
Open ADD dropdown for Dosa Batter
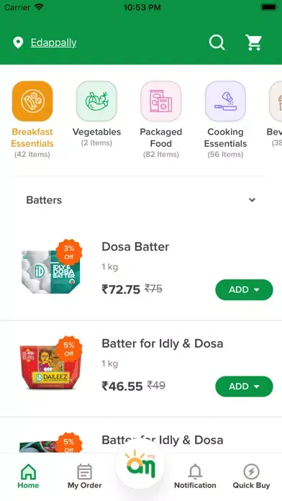pos(244,290)
